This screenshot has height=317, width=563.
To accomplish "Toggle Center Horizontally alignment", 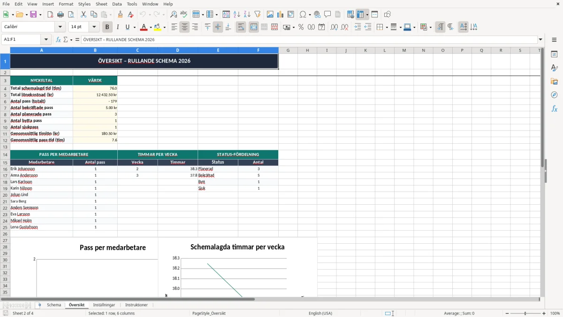I will point(184,27).
